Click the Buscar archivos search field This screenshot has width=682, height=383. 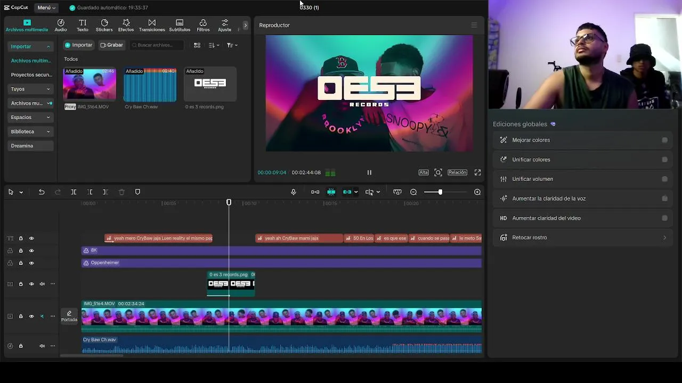click(x=157, y=45)
